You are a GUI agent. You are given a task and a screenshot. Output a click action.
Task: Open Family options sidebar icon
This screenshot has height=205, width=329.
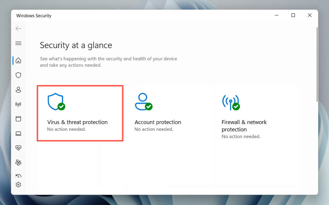(18, 162)
